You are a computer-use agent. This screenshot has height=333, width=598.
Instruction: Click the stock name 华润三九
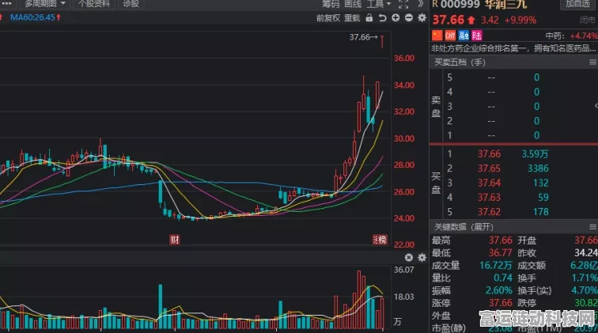pos(505,4)
